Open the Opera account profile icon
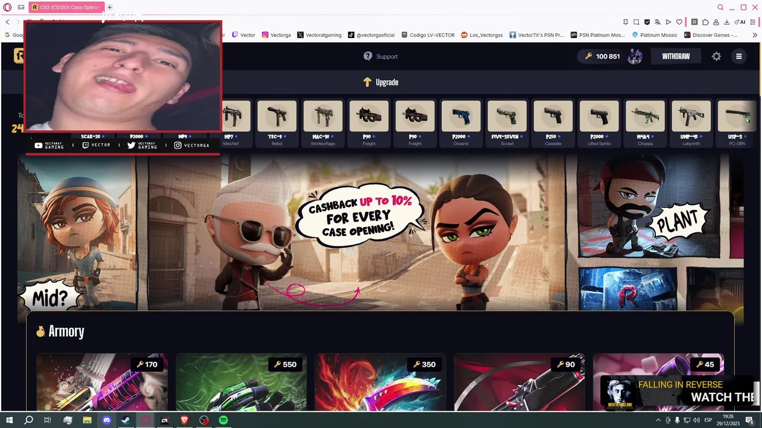This screenshot has width=762, height=428. click(716, 22)
